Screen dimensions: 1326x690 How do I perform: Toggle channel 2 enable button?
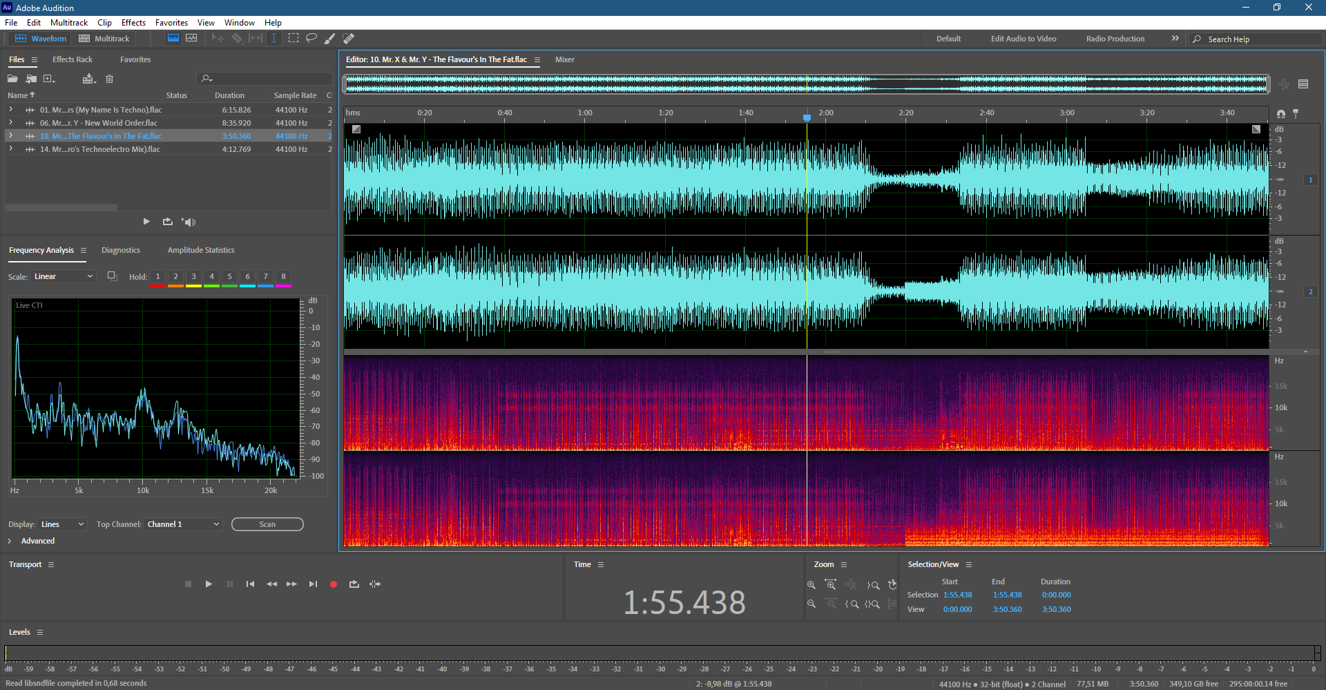1311,292
